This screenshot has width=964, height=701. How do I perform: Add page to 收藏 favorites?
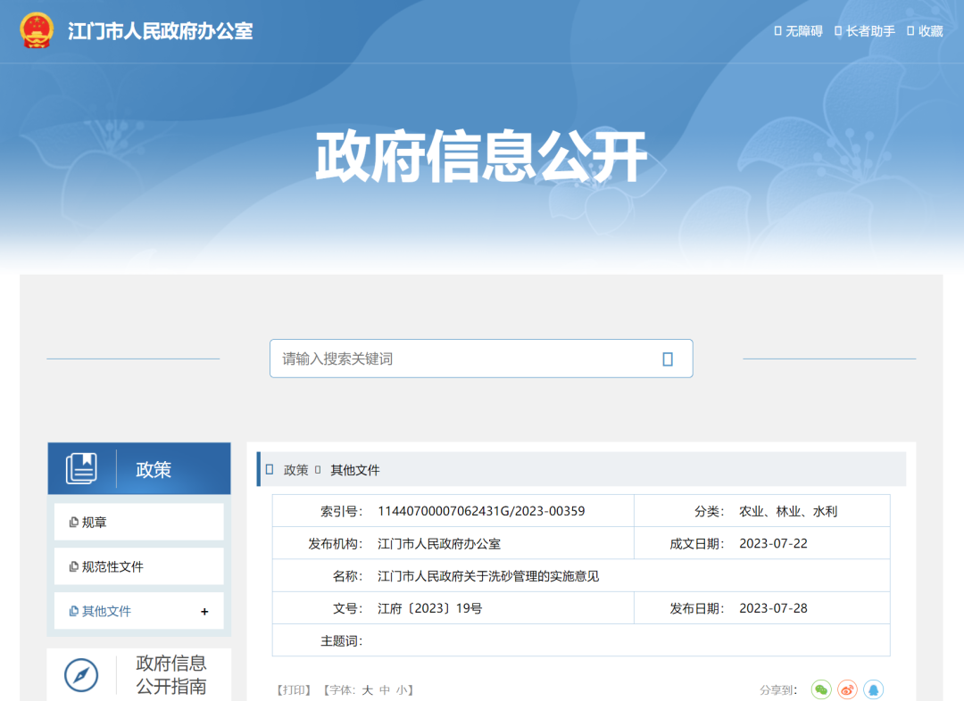coord(925,31)
